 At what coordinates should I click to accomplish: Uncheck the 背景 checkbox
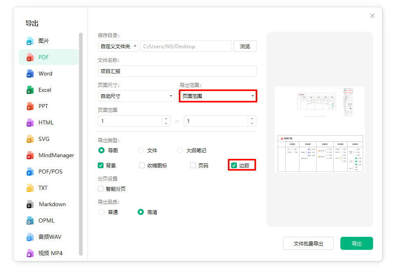tap(101, 165)
